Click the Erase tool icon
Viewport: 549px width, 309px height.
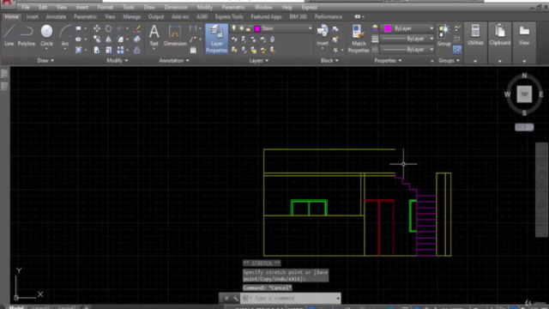click(x=137, y=28)
